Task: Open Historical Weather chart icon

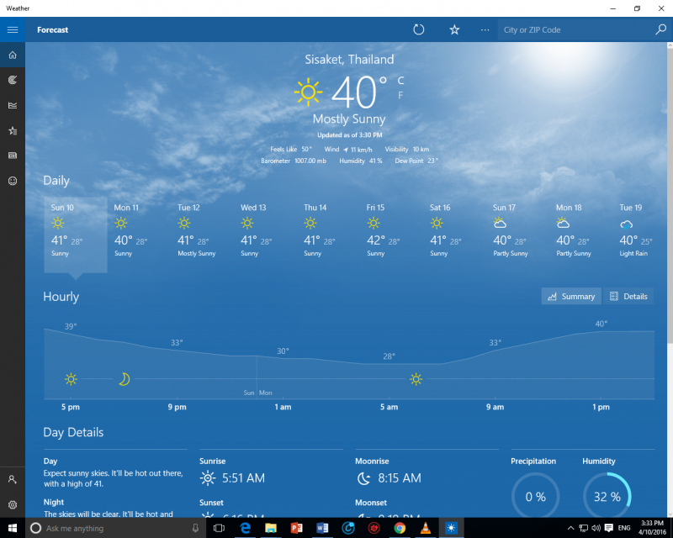Action: click(x=13, y=105)
